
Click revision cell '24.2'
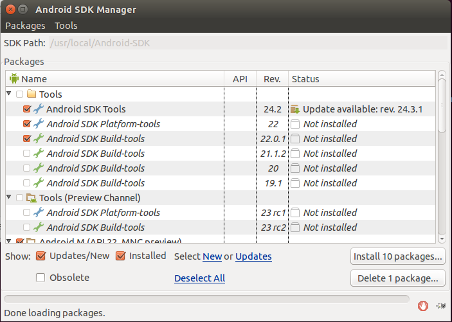(273, 109)
